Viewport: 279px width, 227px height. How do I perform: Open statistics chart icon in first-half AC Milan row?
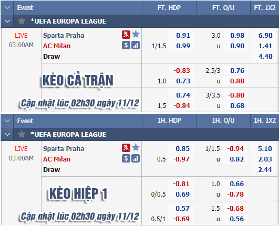click(136, 158)
